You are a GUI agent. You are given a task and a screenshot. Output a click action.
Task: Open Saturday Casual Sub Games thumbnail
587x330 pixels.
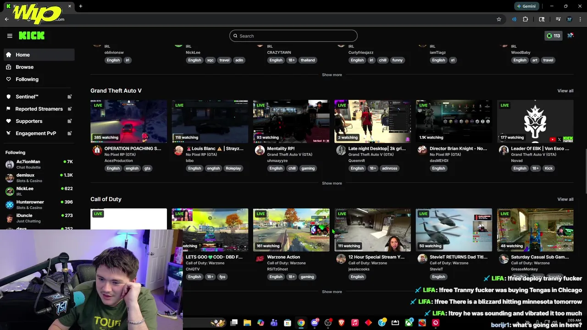(535, 230)
